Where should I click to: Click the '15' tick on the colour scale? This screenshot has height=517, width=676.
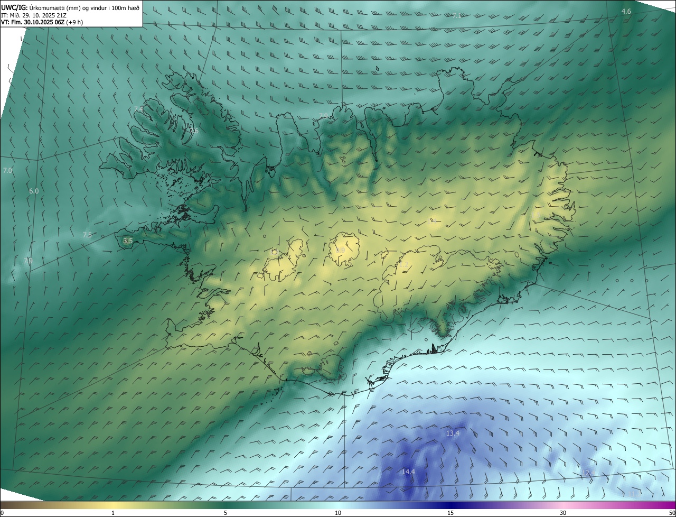(x=450, y=513)
